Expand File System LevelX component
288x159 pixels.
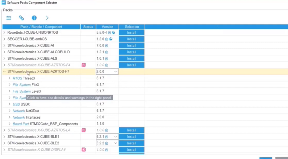point(10,91)
